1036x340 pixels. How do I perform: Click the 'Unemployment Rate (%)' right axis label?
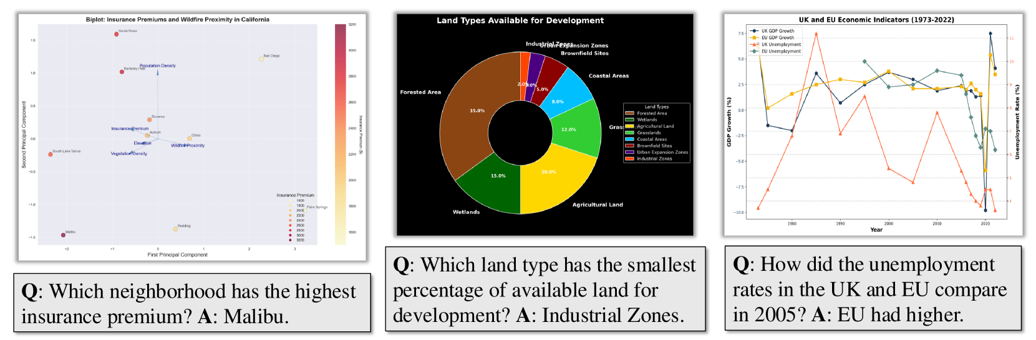(1017, 123)
